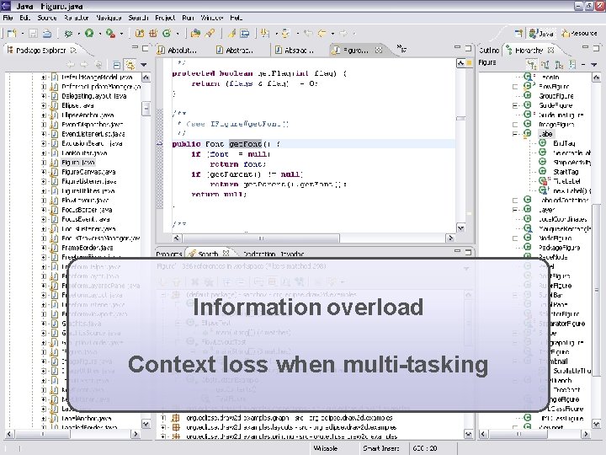The image size is (606, 455).
Task: Click the green Run toolbar icon
Action: [x=89, y=34]
